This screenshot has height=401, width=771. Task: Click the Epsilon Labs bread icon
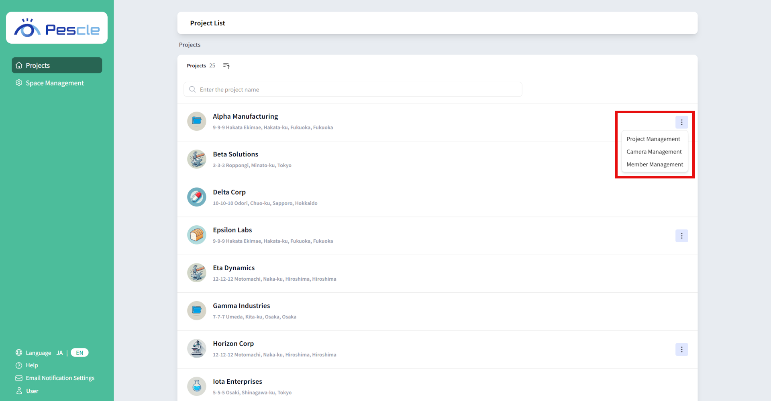pos(196,235)
